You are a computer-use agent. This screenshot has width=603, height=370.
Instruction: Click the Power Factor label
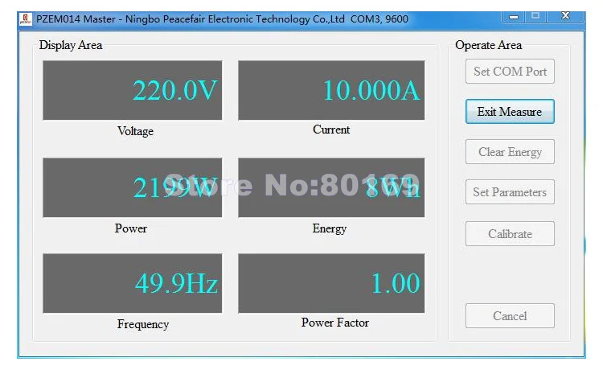click(x=335, y=323)
